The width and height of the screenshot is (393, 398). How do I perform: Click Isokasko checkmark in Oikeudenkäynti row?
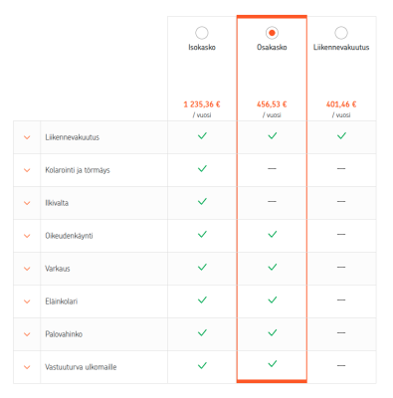(x=202, y=234)
